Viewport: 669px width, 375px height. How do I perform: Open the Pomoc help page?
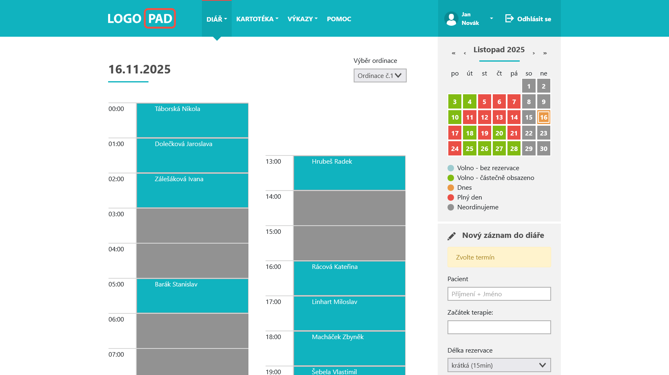point(339,19)
